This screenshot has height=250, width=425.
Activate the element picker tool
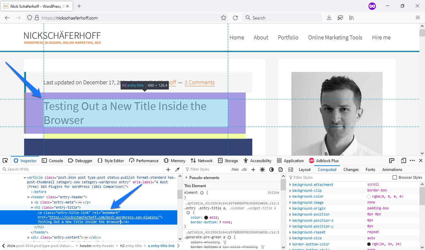pos(5,160)
